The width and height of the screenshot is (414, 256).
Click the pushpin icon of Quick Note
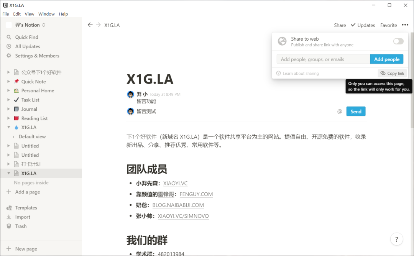16,81
